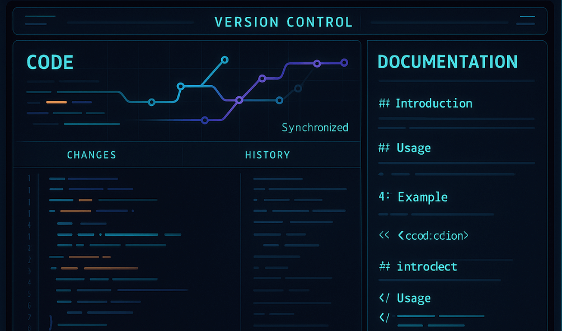Select the leftmost teal commit node
Screen dimensions: 562x331
click(x=151, y=102)
